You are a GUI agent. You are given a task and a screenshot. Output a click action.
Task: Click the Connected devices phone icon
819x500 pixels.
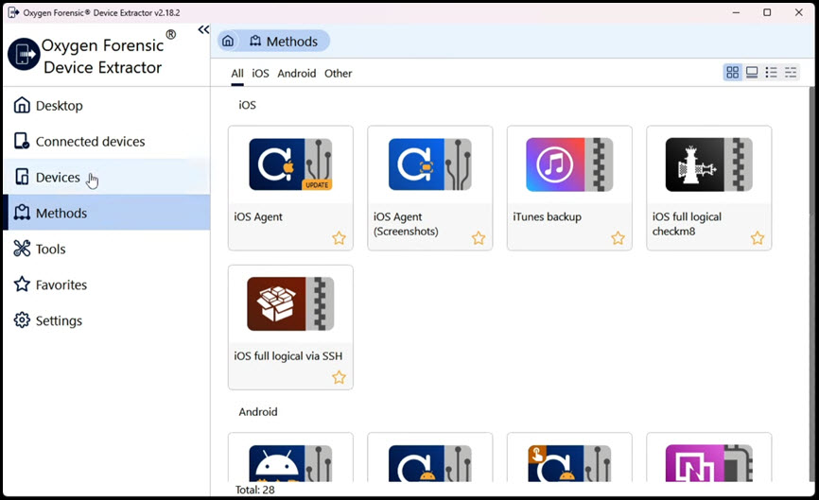coord(22,141)
